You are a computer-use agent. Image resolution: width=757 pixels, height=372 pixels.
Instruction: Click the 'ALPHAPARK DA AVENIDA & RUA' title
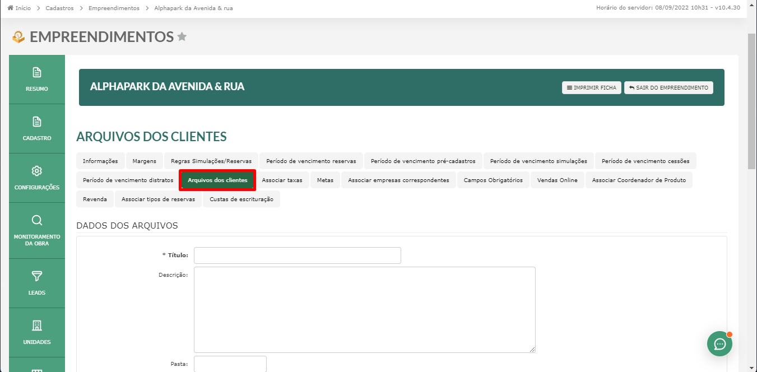click(167, 87)
